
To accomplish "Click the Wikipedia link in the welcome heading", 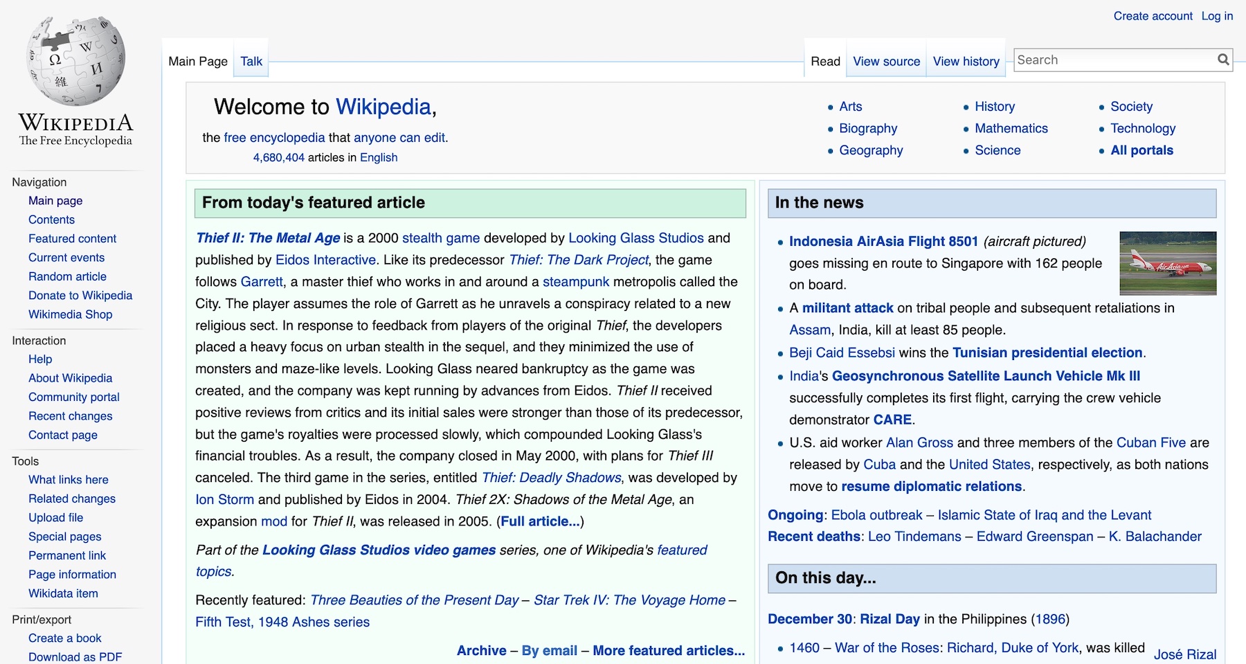I will point(383,107).
